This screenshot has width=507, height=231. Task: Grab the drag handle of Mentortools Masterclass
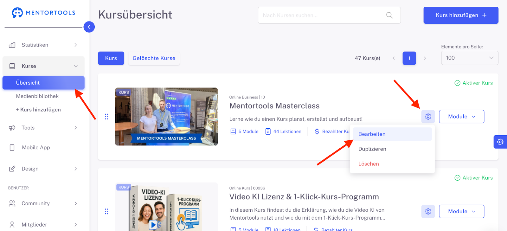(x=106, y=117)
